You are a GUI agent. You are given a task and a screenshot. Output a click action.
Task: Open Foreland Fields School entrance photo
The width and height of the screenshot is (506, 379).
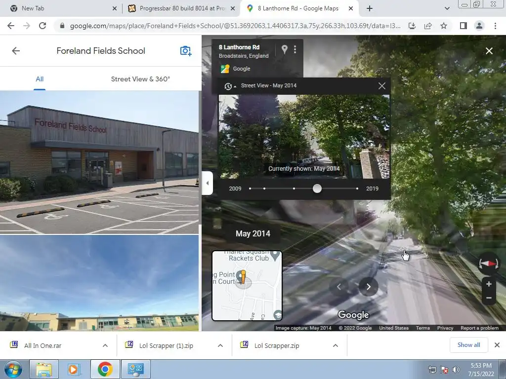99,162
